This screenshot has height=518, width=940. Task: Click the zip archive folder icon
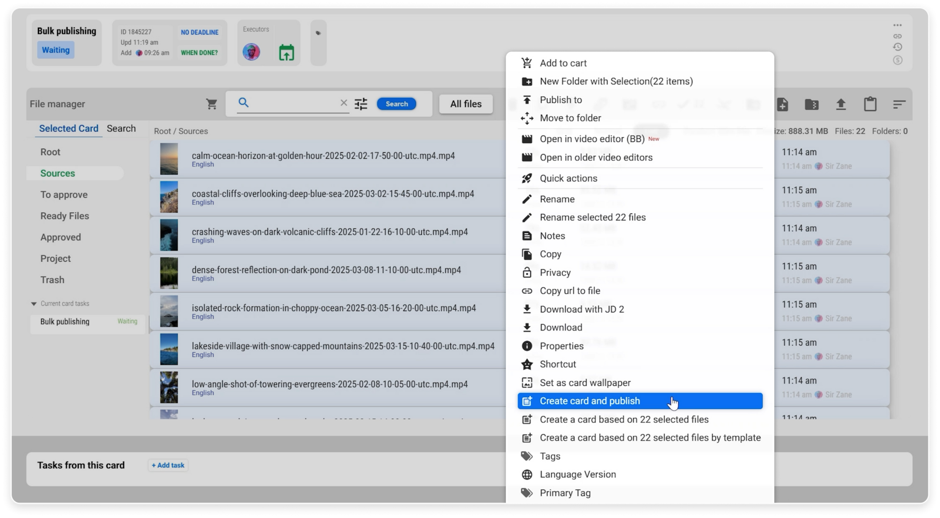(x=812, y=104)
